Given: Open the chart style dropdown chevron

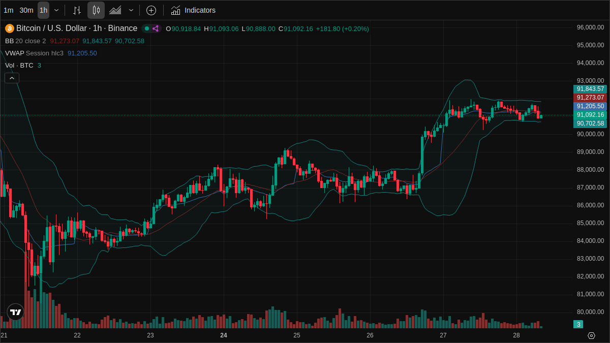Looking at the screenshot, I should [x=131, y=10].
